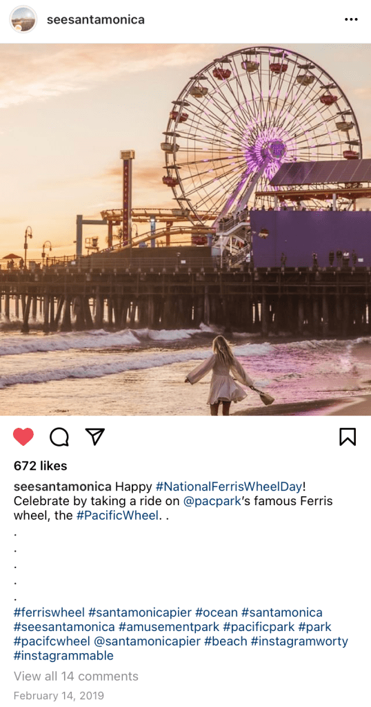Open the #santamonicapier hashtag
This screenshot has width=371, height=707.
(140, 612)
